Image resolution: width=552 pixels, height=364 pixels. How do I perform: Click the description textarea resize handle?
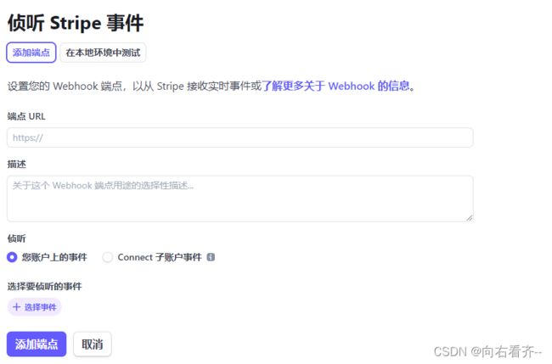coord(470,218)
